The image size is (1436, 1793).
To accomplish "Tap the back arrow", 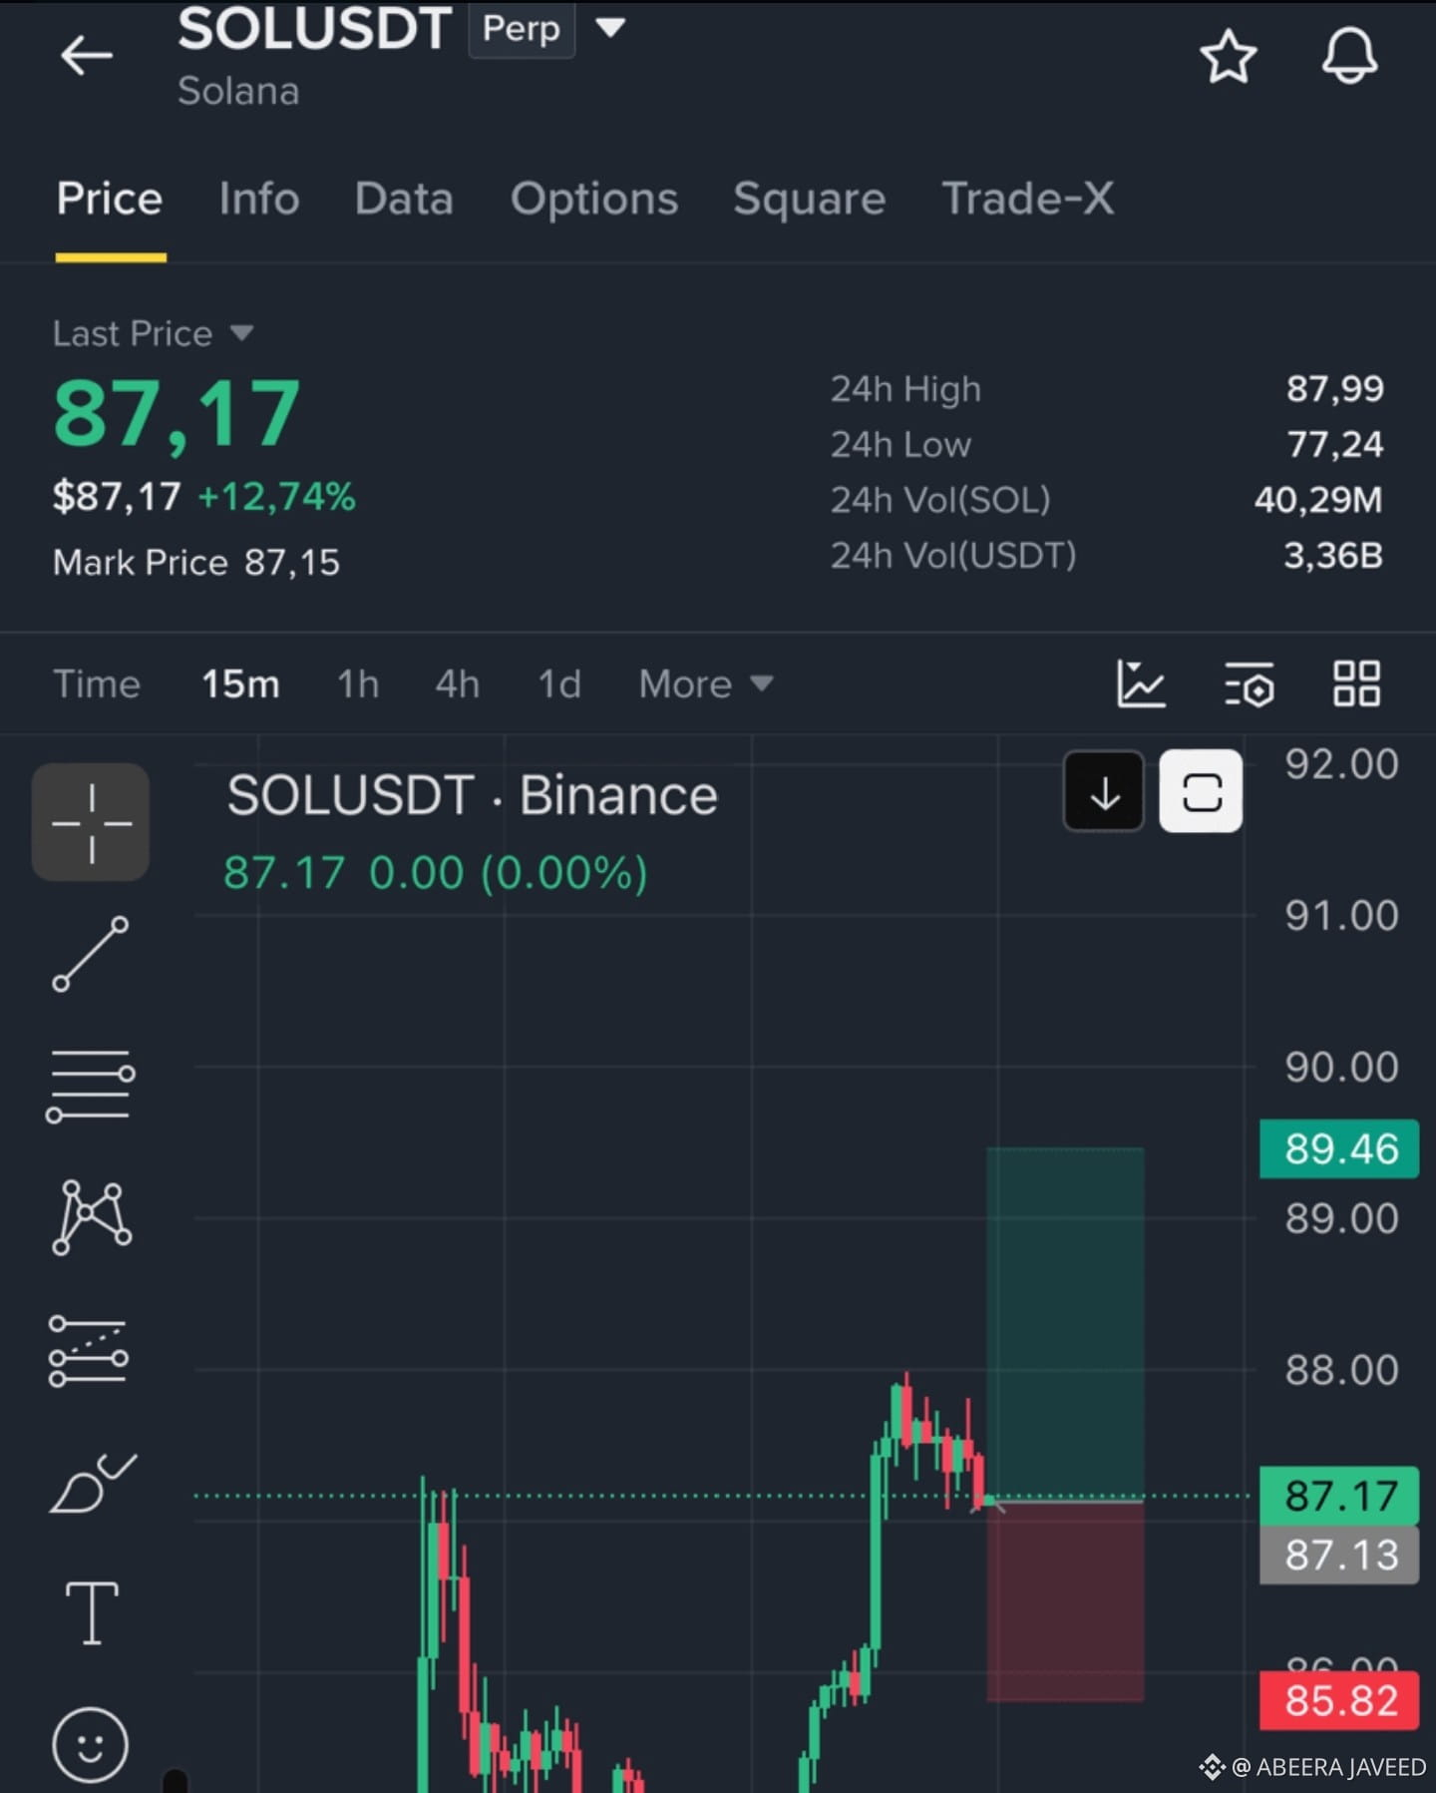I will click(x=87, y=55).
